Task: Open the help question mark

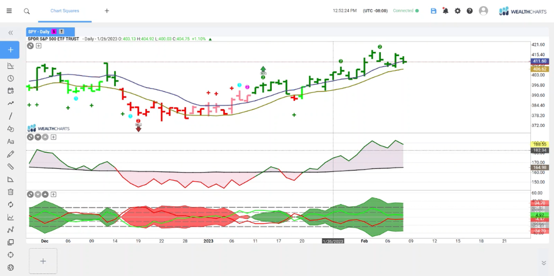Action: [470, 11]
